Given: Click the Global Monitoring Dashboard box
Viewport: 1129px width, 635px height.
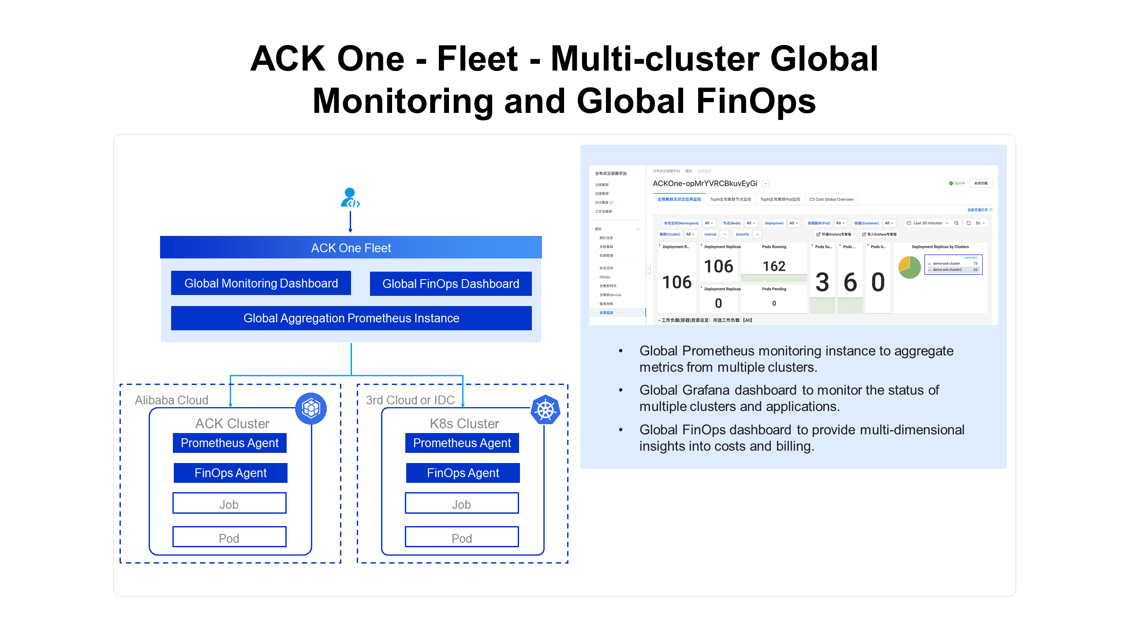Looking at the screenshot, I should 261,283.
